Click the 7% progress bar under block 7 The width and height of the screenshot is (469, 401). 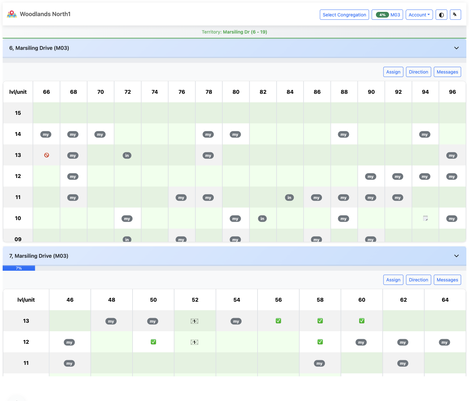(x=19, y=268)
